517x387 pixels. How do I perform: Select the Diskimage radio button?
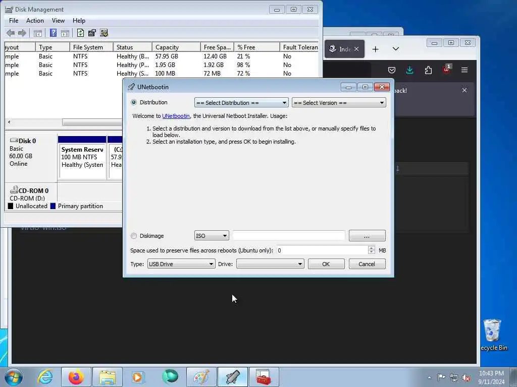coord(133,236)
